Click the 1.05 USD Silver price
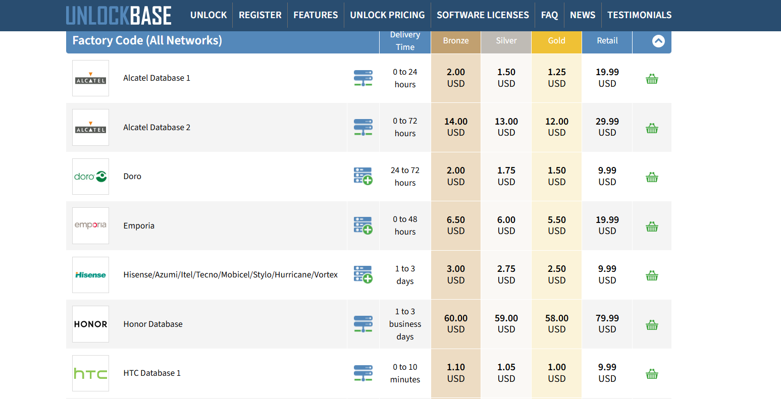The height and width of the screenshot is (399, 781). pyautogui.click(x=506, y=373)
